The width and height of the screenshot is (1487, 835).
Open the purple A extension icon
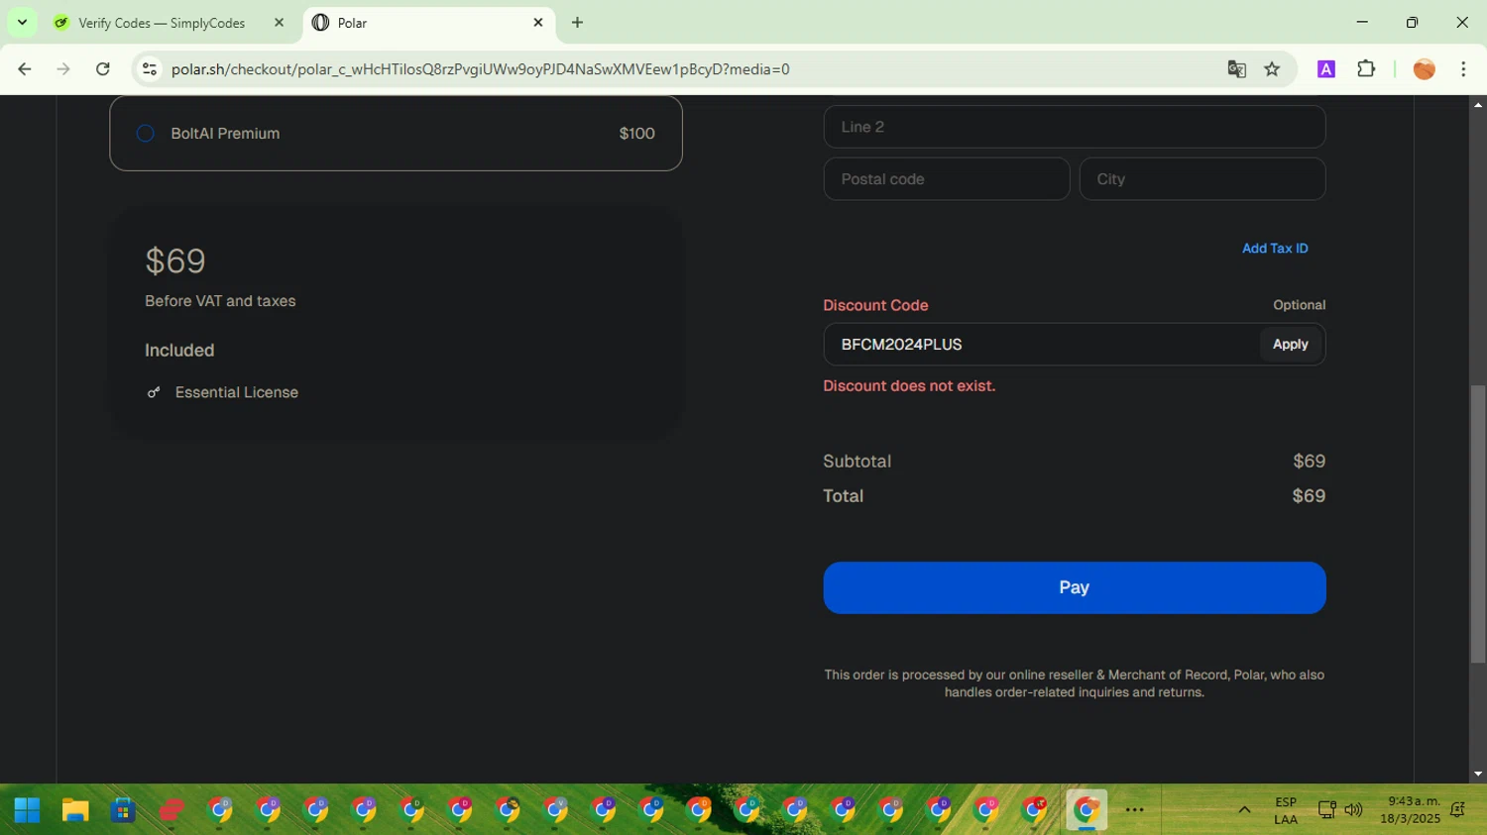click(x=1326, y=69)
